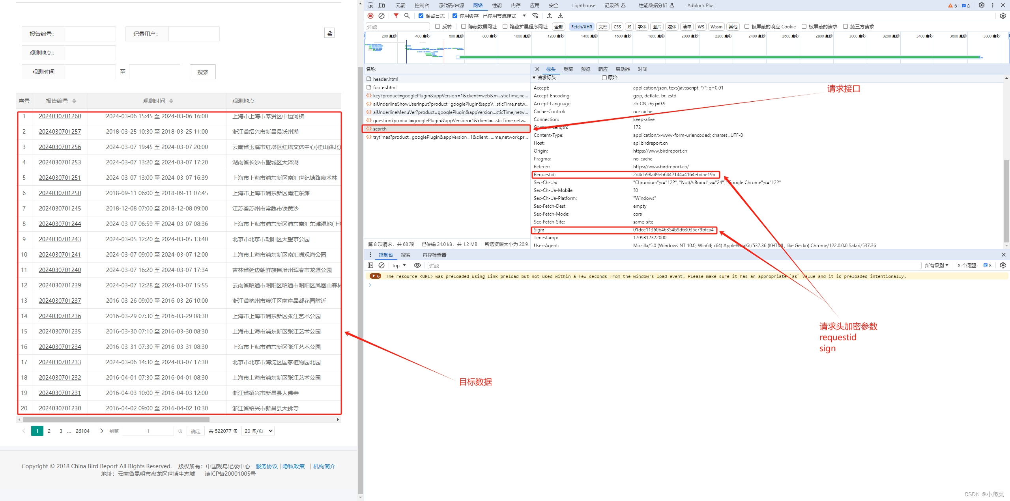Check 隐藏数据网址 checkbox
The image size is (1010, 501).
[x=464, y=26]
